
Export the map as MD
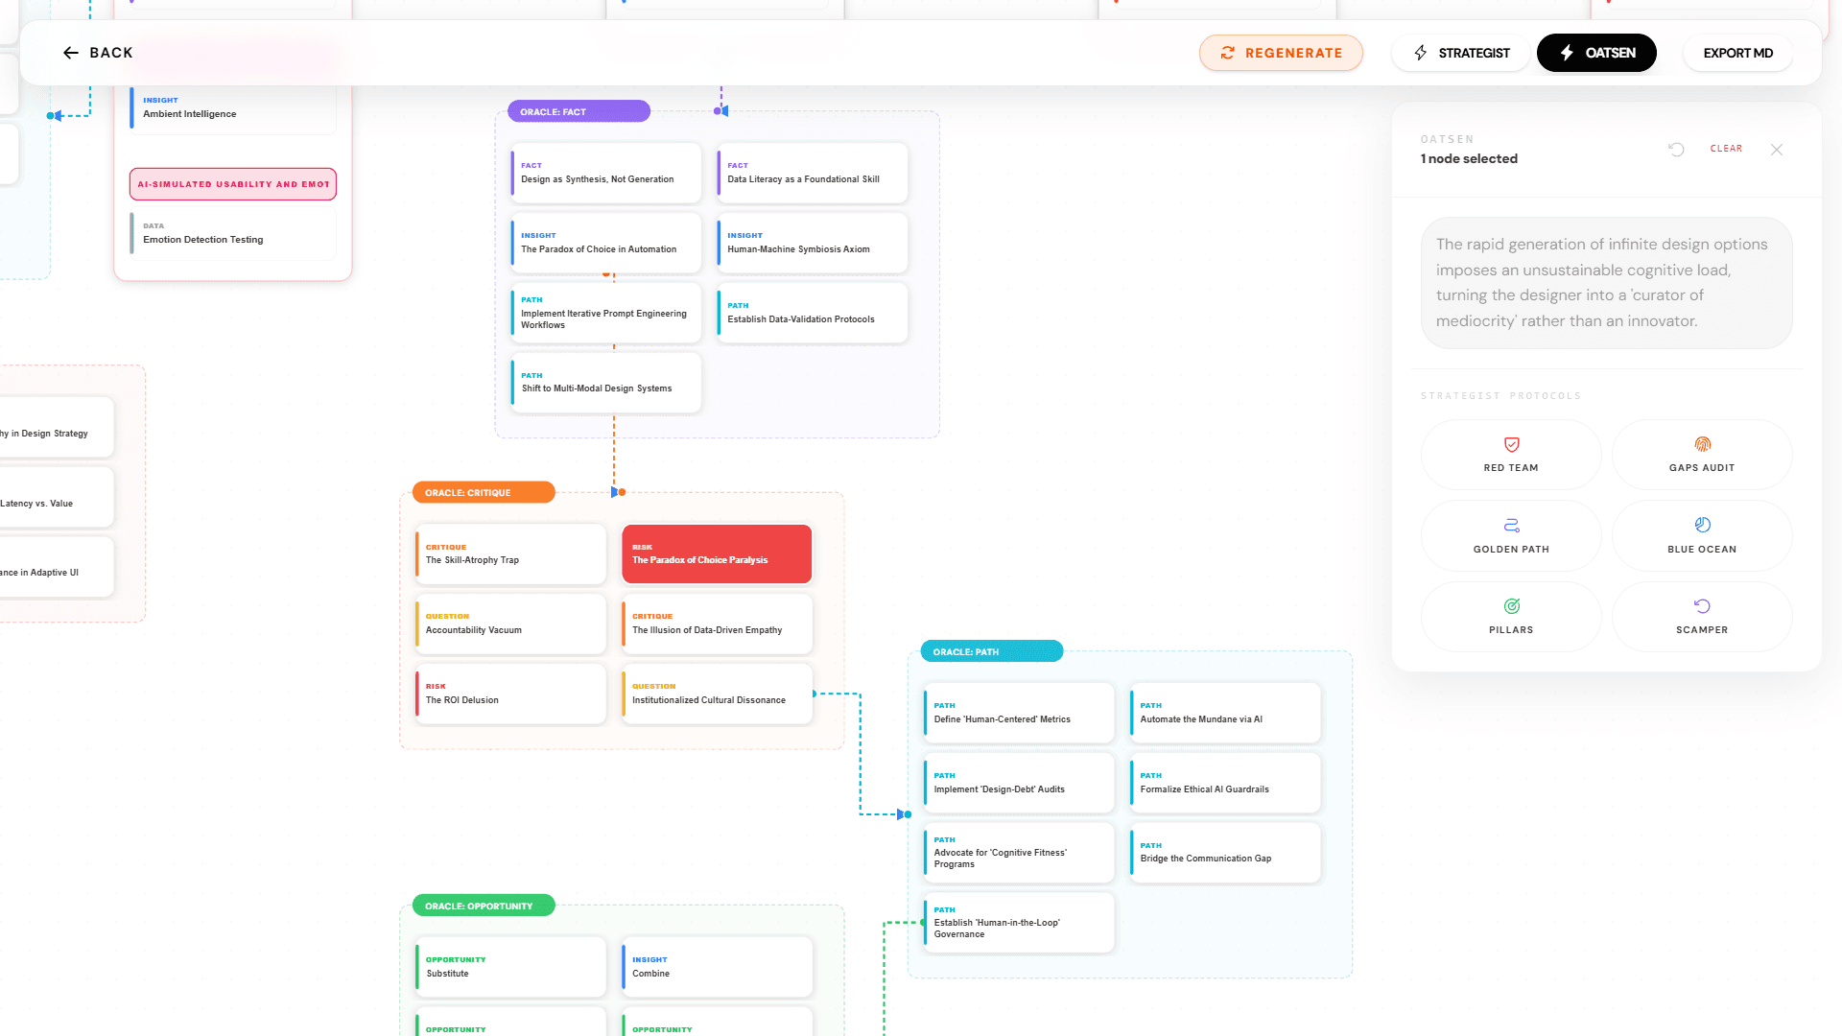(1737, 53)
